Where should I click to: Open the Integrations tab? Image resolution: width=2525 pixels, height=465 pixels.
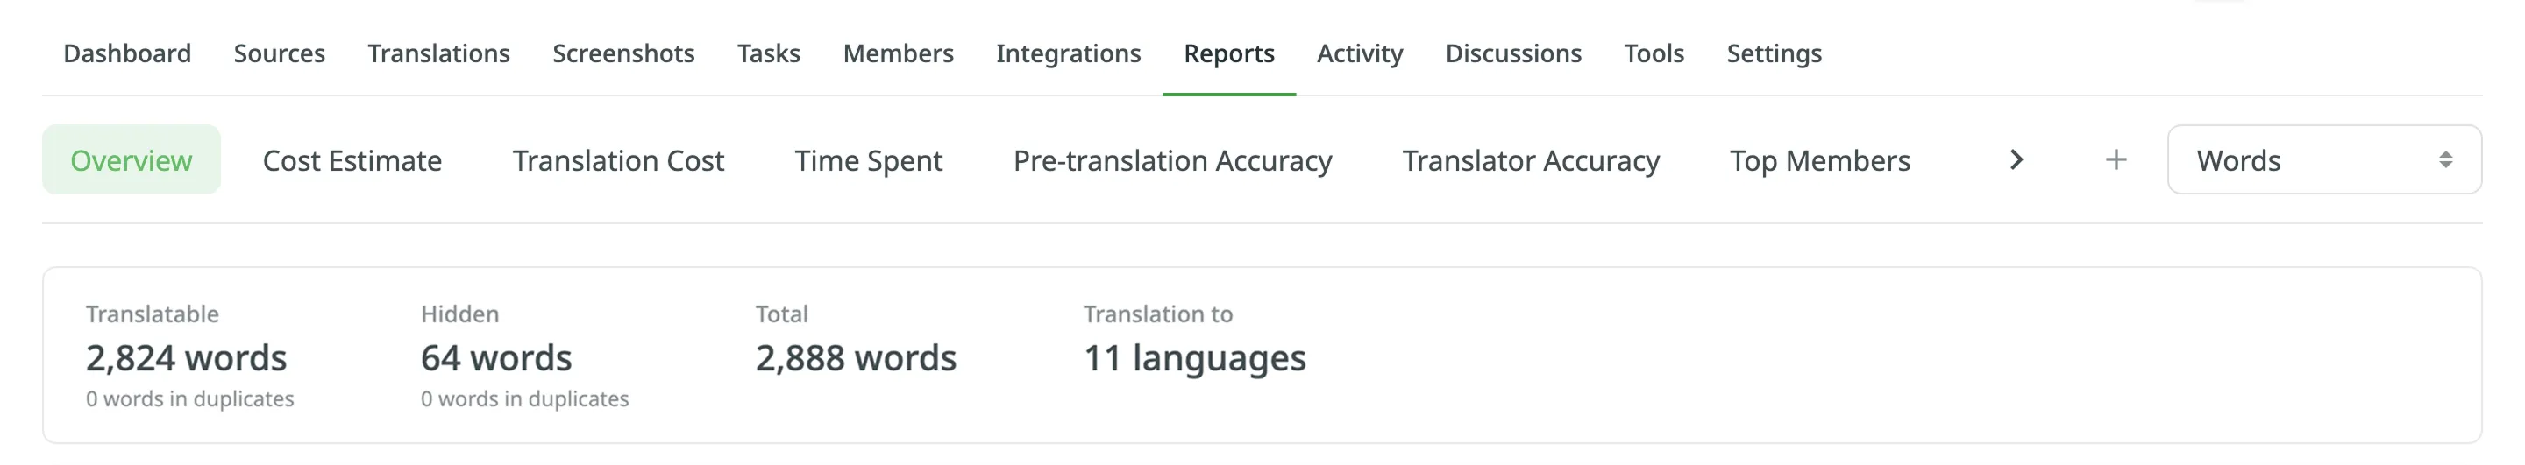click(1069, 53)
